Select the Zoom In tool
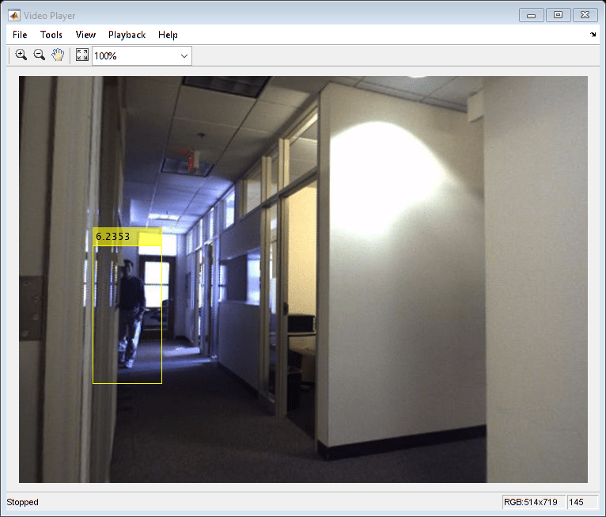The height and width of the screenshot is (517, 606). [21, 55]
